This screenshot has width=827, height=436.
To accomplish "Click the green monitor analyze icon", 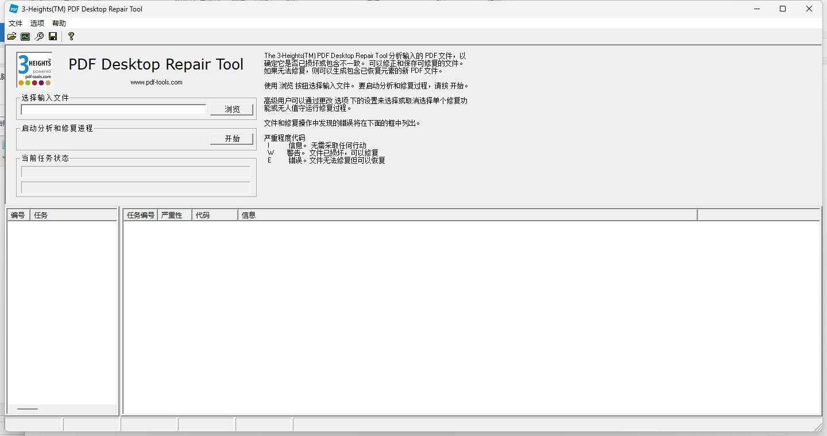I will tap(25, 36).
